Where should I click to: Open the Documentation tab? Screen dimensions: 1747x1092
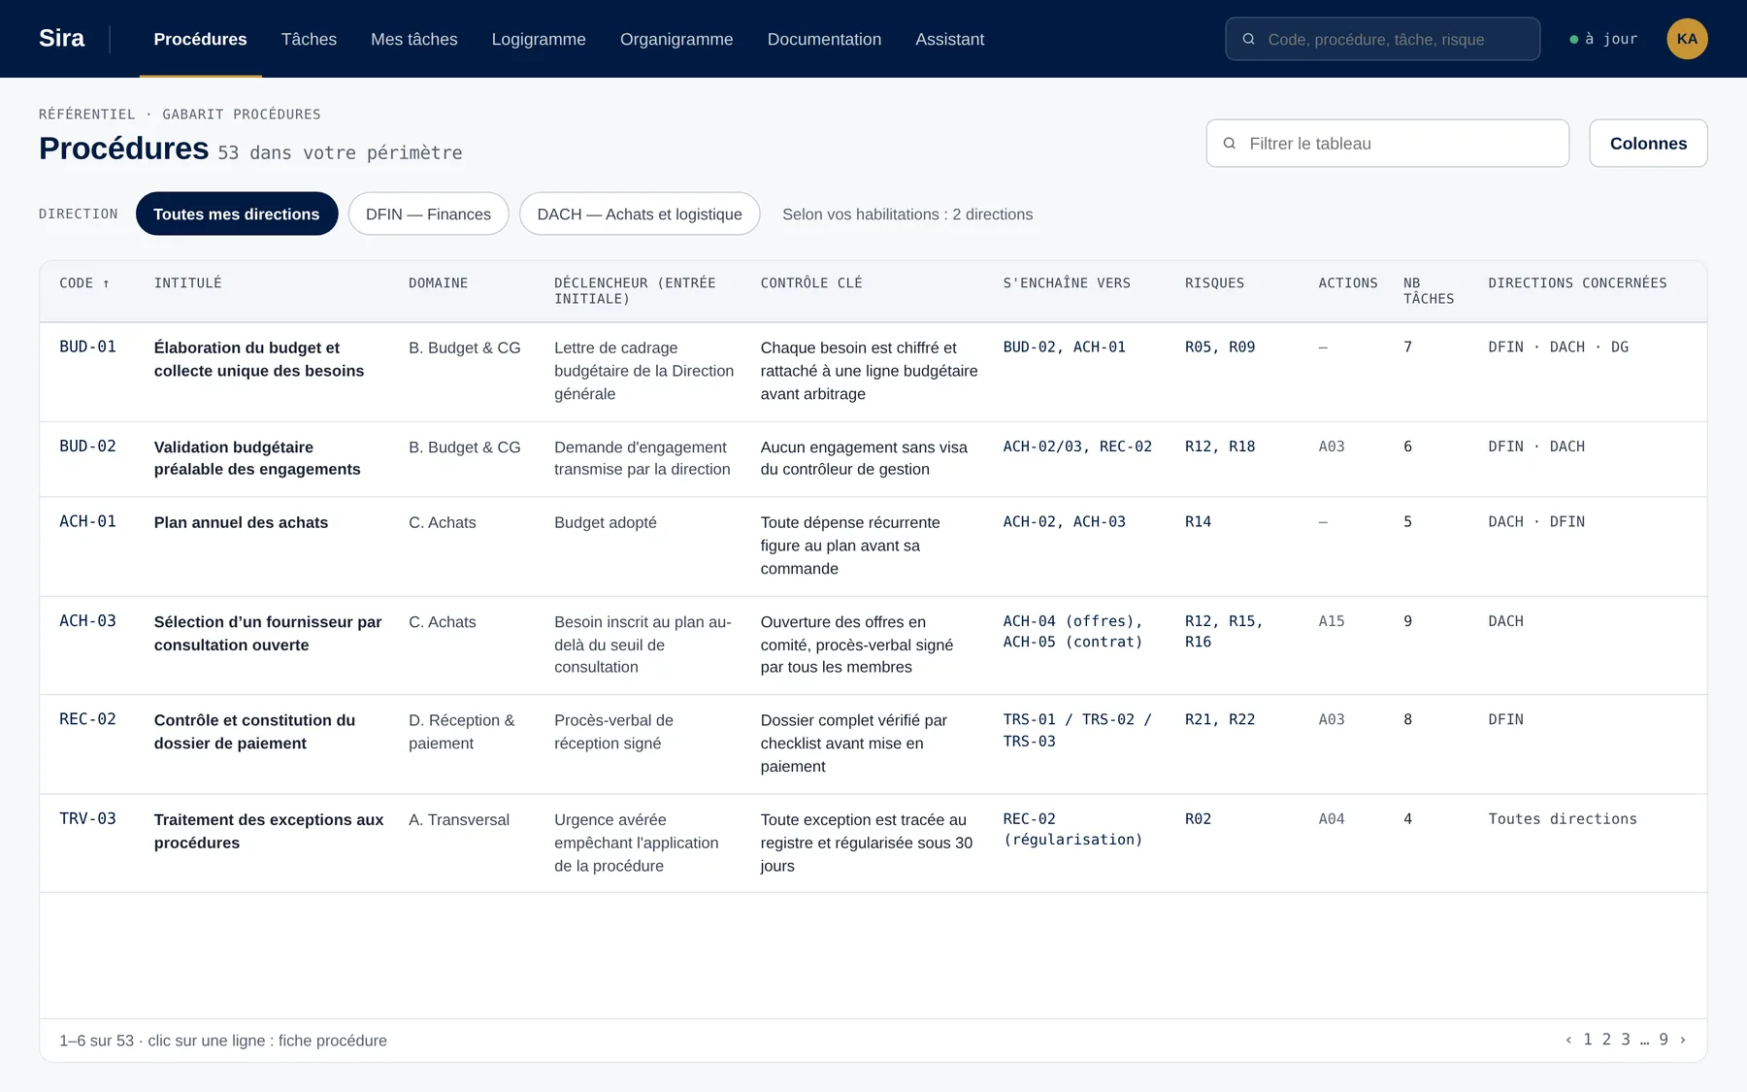click(x=824, y=39)
